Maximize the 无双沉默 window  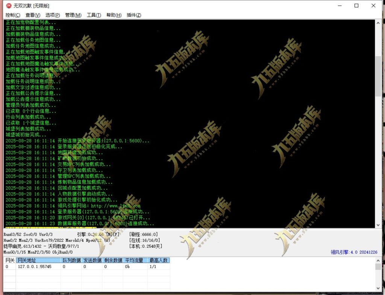[356, 6]
